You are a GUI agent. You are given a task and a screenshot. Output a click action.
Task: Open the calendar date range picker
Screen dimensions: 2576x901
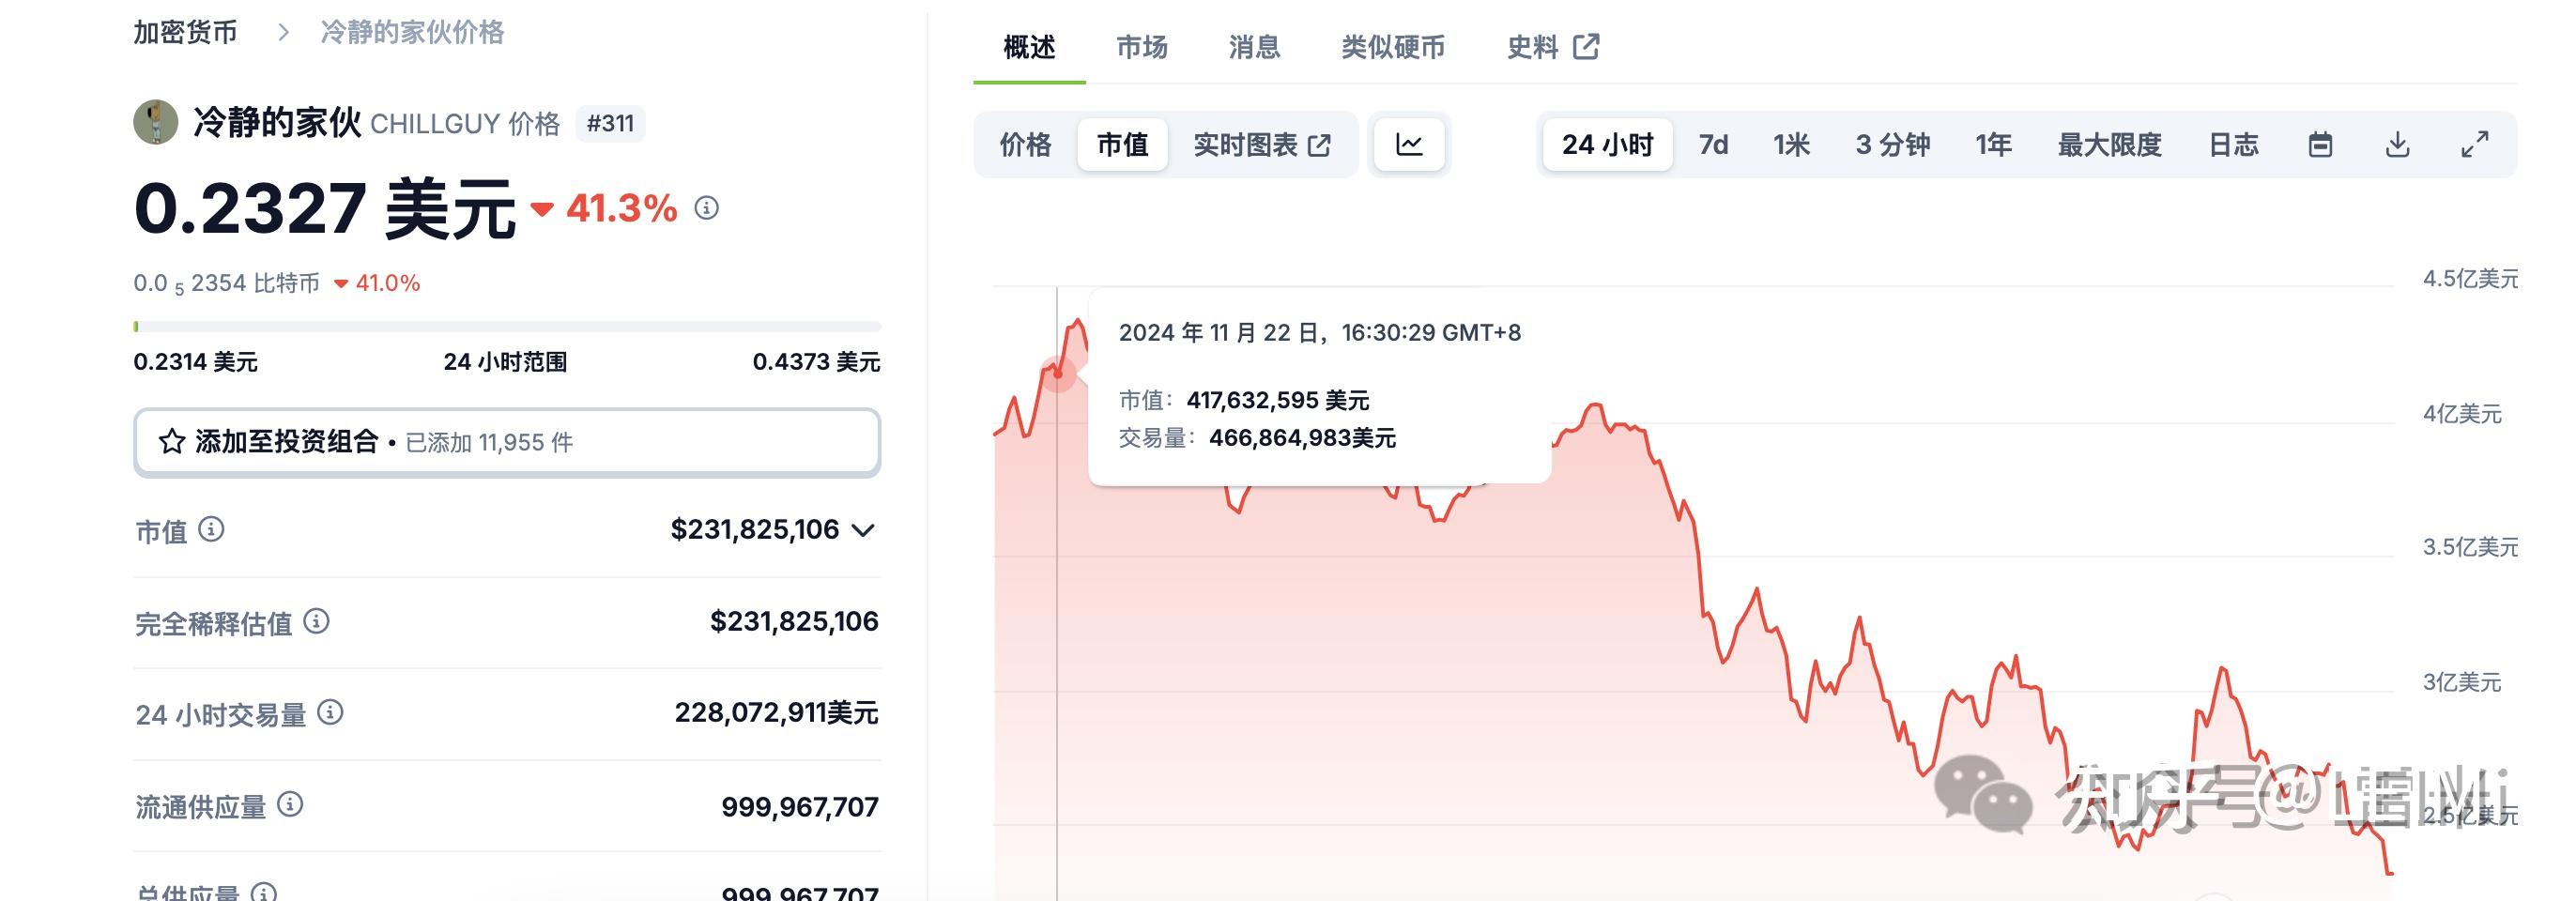tap(2322, 144)
